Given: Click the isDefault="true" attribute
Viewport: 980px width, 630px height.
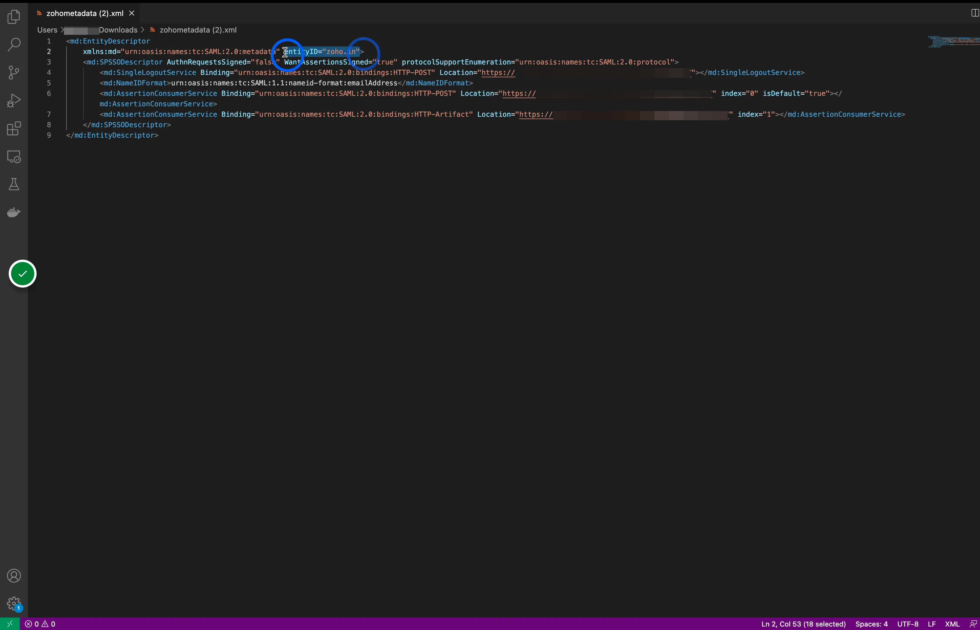Looking at the screenshot, I should (796, 93).
